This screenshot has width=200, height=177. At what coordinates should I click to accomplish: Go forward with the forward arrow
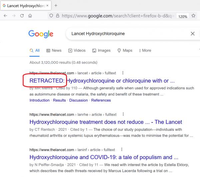pos(14,16)
